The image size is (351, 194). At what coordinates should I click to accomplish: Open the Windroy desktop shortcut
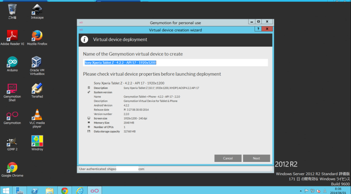(x=37, y=143)
